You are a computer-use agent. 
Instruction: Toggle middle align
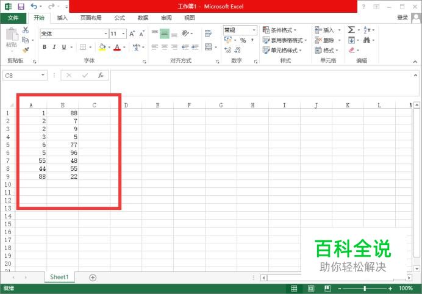(x=165, y=34)
